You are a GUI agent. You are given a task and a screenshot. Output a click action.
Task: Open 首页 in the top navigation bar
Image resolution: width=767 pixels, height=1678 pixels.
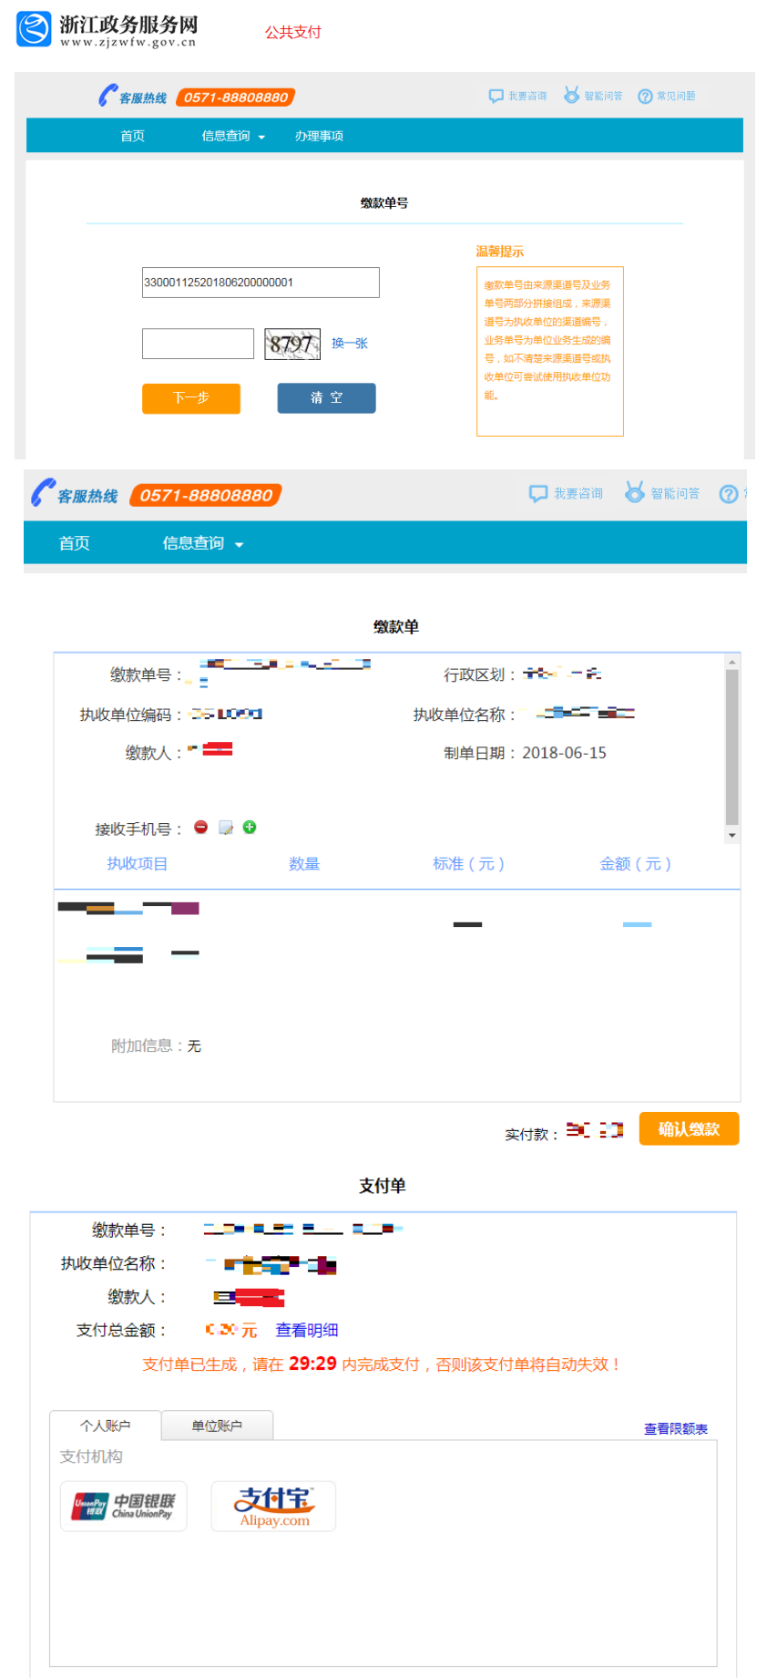coord(132,136)
